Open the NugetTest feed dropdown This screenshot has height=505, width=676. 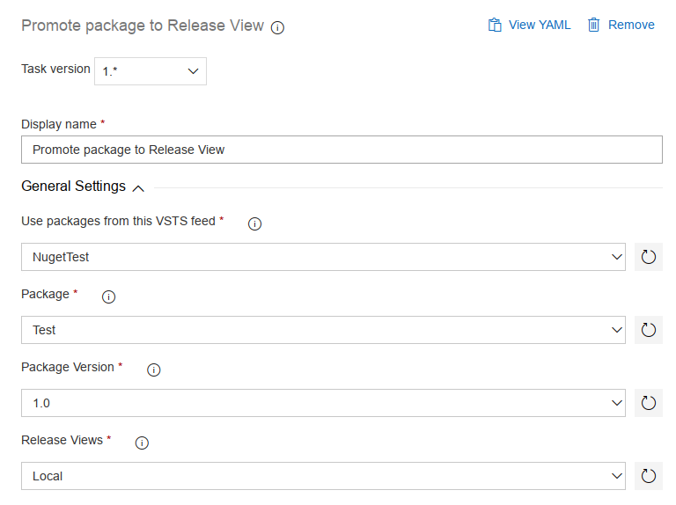[323, 257]
